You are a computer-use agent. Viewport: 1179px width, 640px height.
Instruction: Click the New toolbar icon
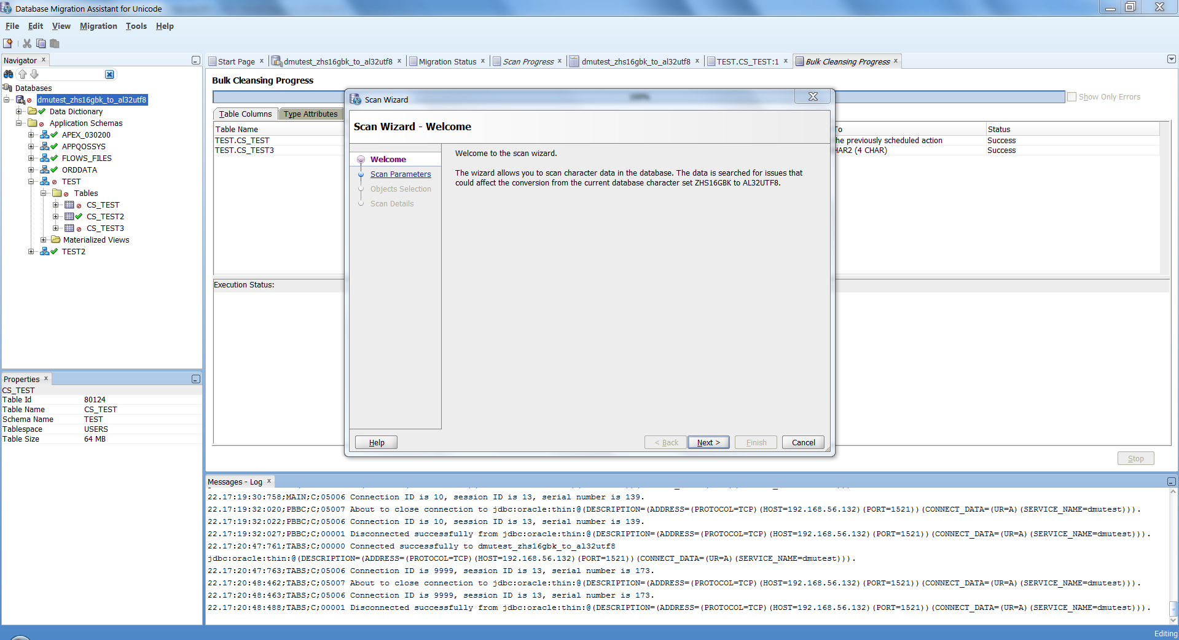[x=8, y=44]
